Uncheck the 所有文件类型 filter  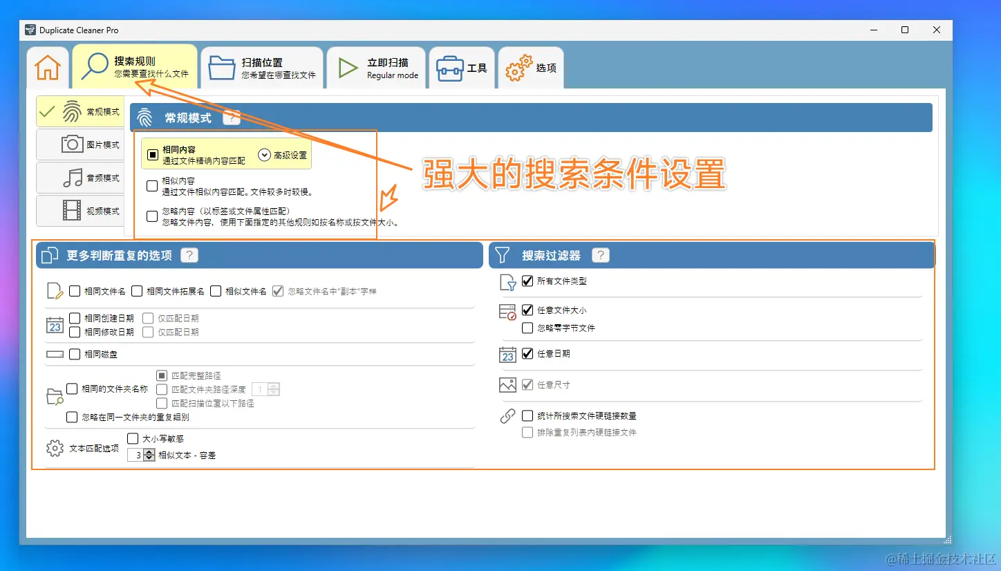(528, 281)
